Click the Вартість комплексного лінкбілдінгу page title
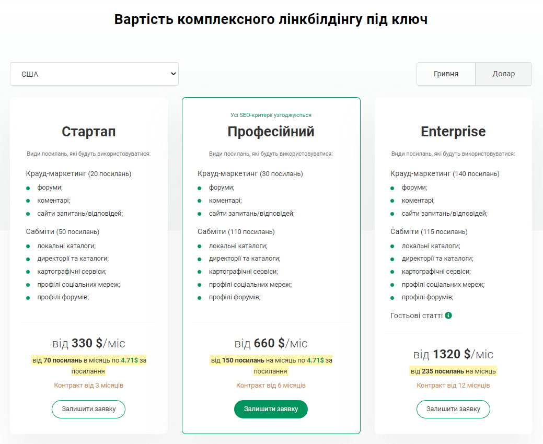 coord(271,20)
